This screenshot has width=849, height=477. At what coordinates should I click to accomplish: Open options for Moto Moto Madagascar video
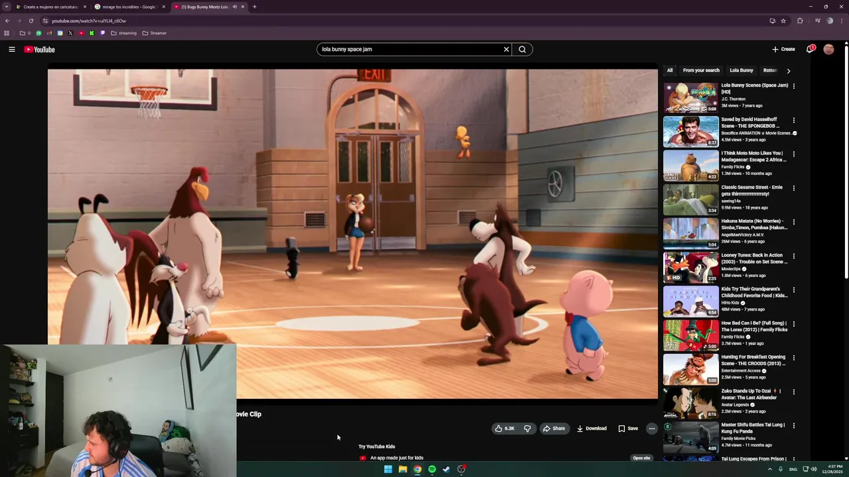pyautogui.click(x=793, y=154)
